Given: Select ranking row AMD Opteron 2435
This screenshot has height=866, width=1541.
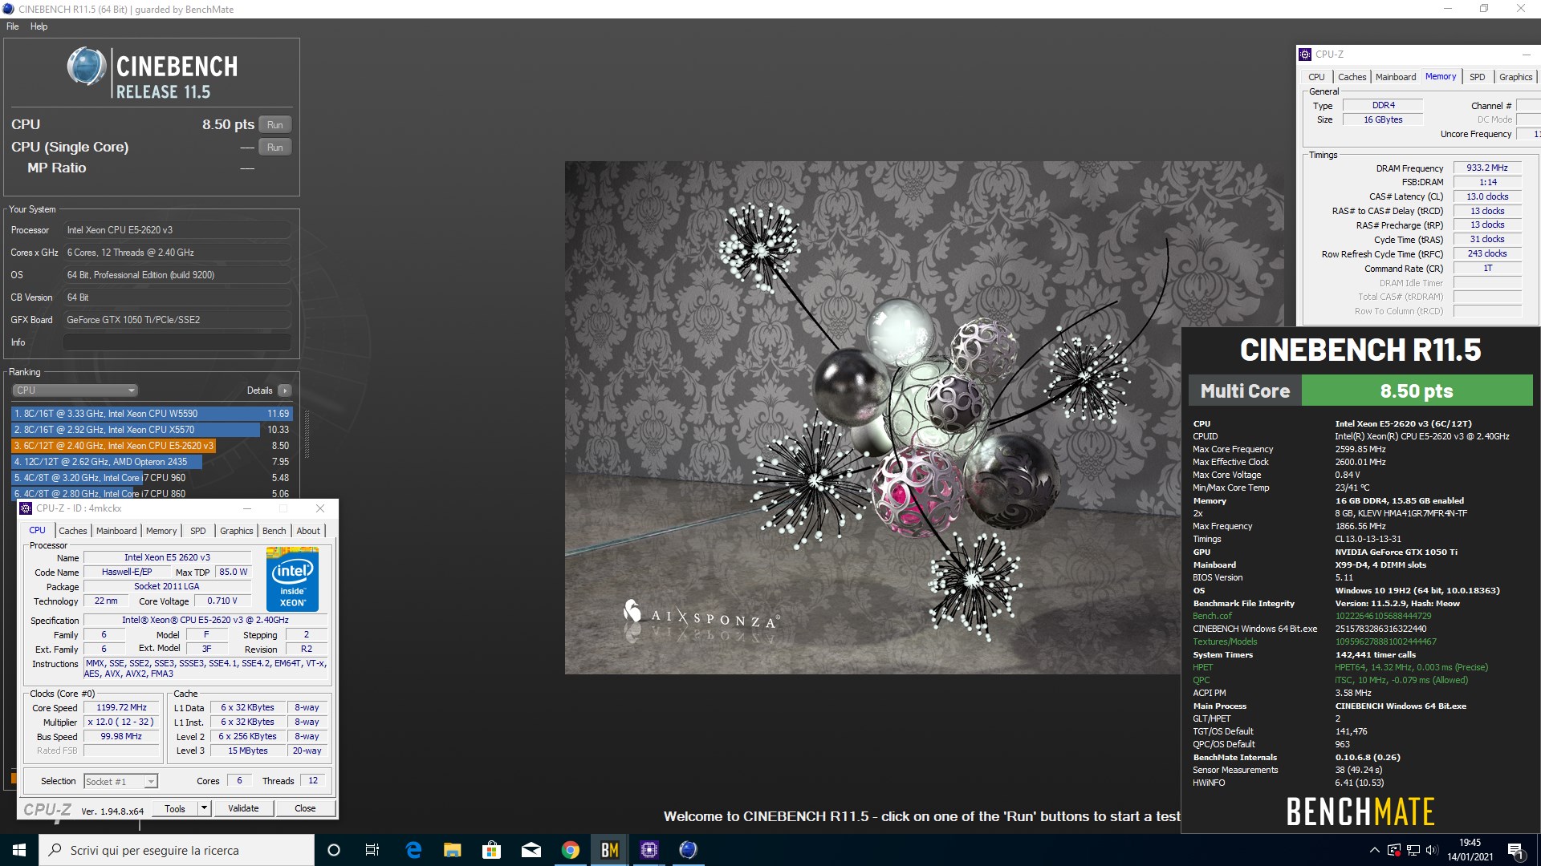Looking at the screenshot, I should 152,462.
